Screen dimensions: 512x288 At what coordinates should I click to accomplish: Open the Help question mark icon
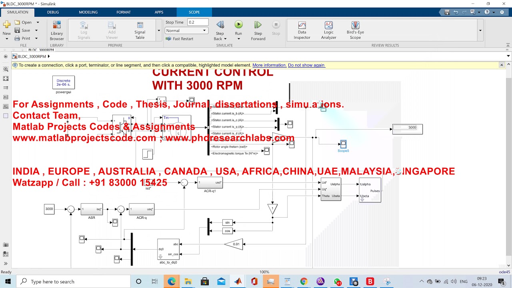pos(487,12)
